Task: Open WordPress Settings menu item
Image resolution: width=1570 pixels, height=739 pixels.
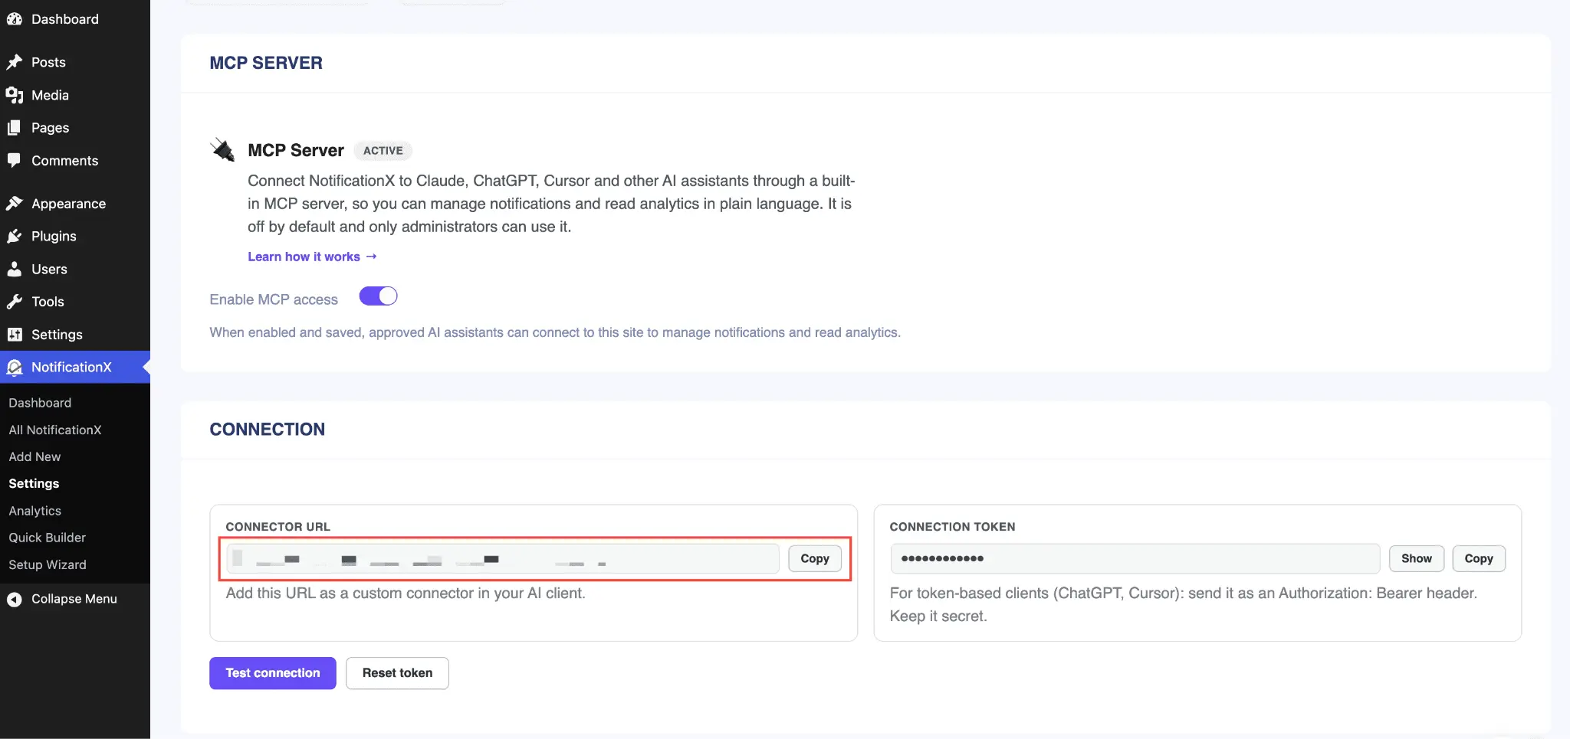Action: click(x=75, y=335)
